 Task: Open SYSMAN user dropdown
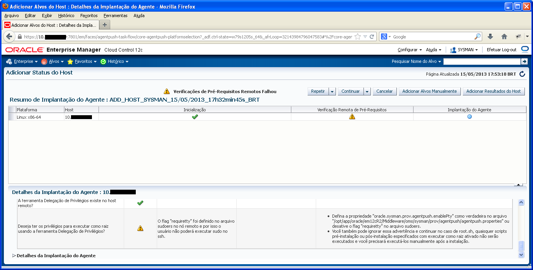click(x=464, y=50)
